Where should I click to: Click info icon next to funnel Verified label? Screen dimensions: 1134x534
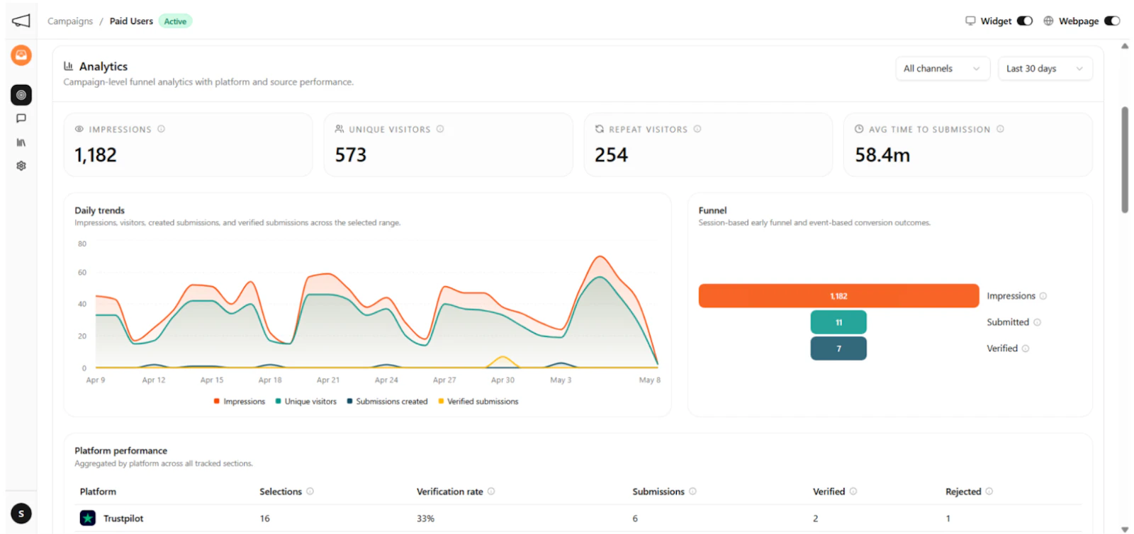pyautogui.click(x=1026, y=348)
